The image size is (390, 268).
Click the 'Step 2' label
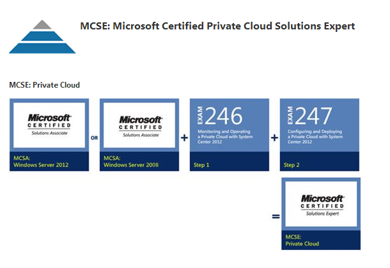[292, 165]
